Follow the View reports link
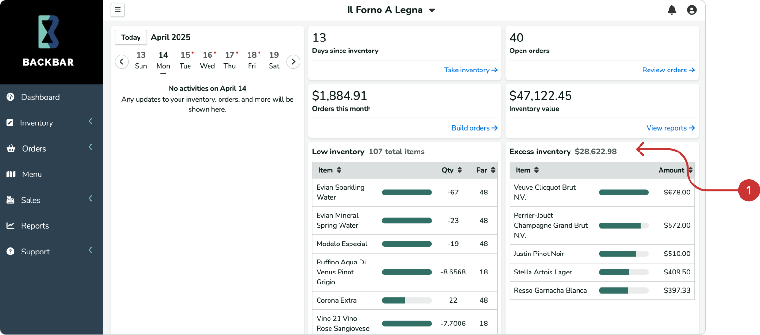 click(670, 128)
